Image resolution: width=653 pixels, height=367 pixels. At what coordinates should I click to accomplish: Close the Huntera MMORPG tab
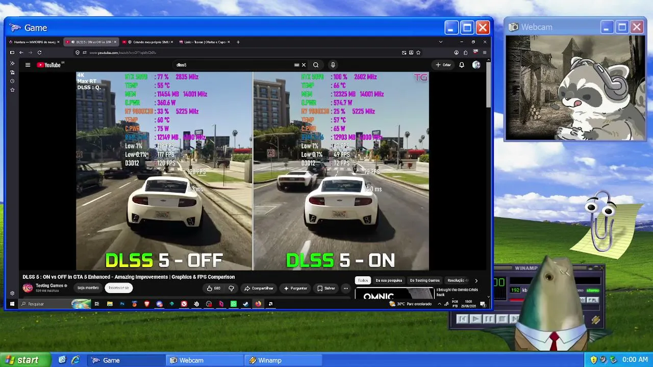click(x=58, y=42)
